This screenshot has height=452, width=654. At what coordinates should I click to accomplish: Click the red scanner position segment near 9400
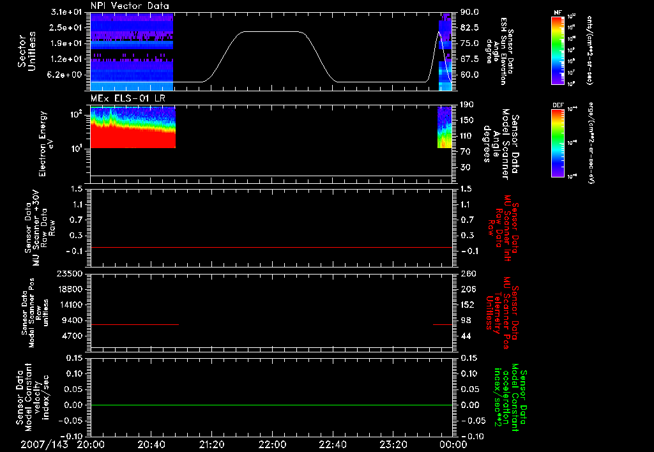pos(135,324)
